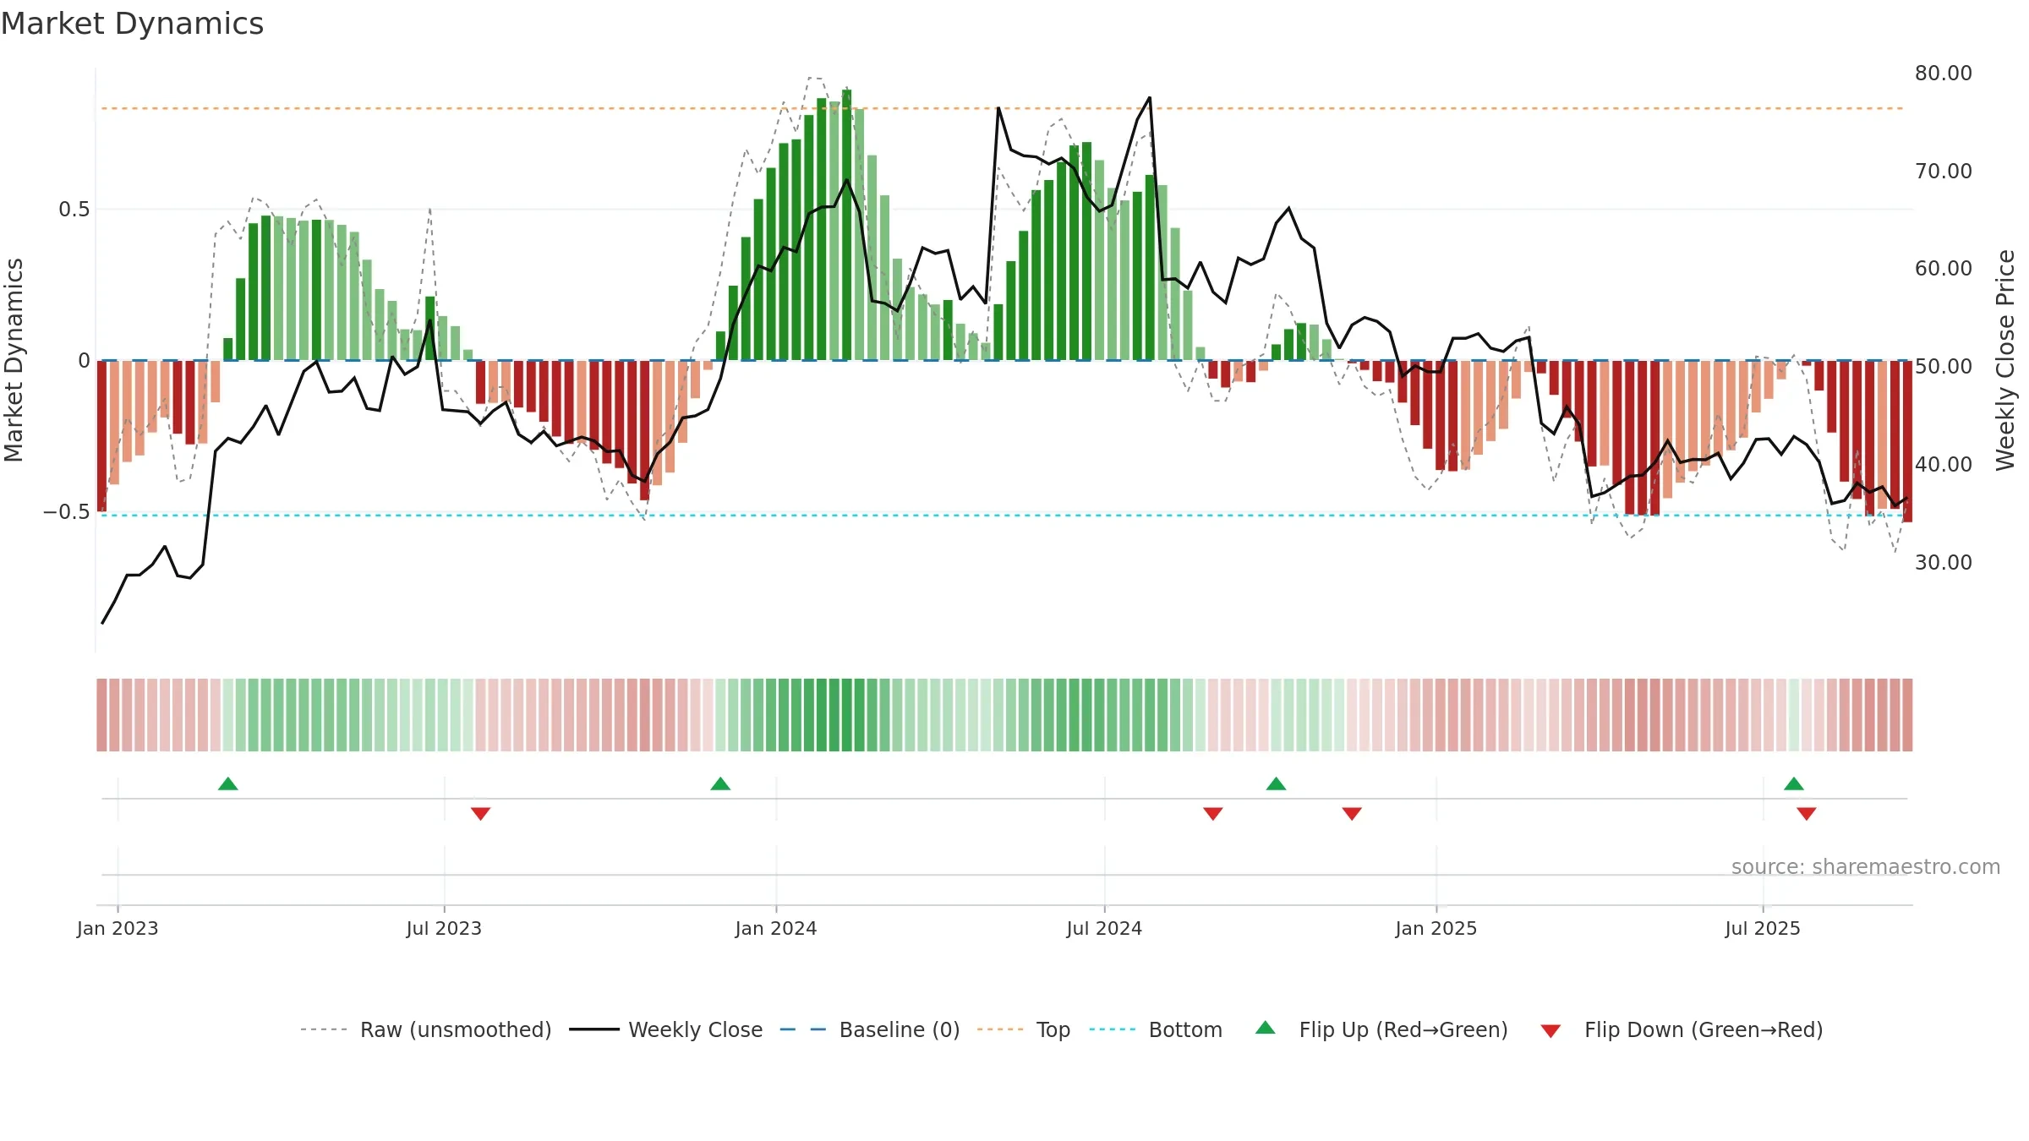Viewport: 2029px width, 1141px height.
Task: Click the Jan 2024 x-axis label
Action: (776, 928)
